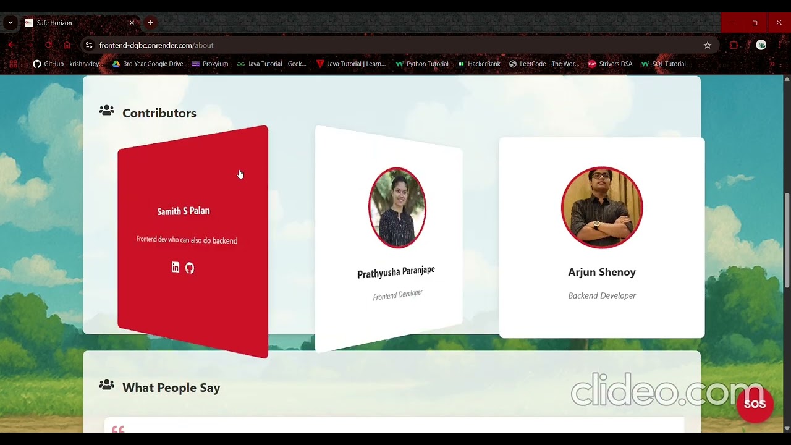The height and width of the screenshot is (445, 791).
Task: Open Samith S Palan's LinkedIn profile icon
Action: click(176, 267)
